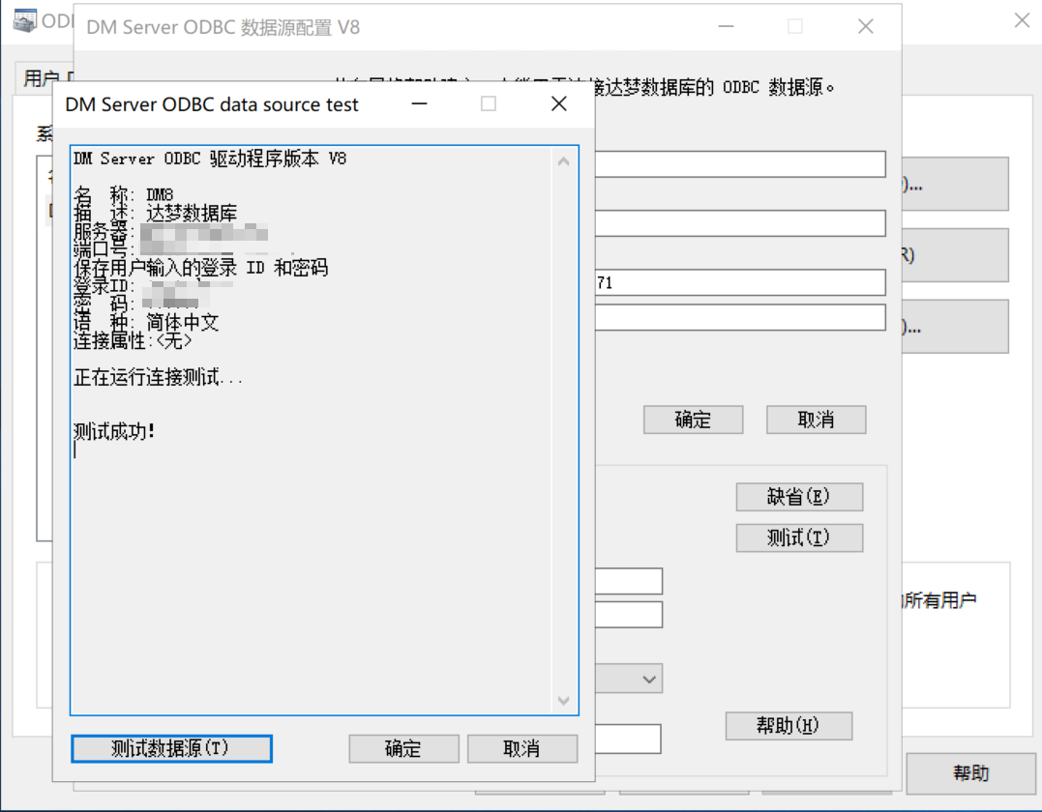
Task: Select the 用户 tab in ODBC administrator
Action: coord(45,78)
